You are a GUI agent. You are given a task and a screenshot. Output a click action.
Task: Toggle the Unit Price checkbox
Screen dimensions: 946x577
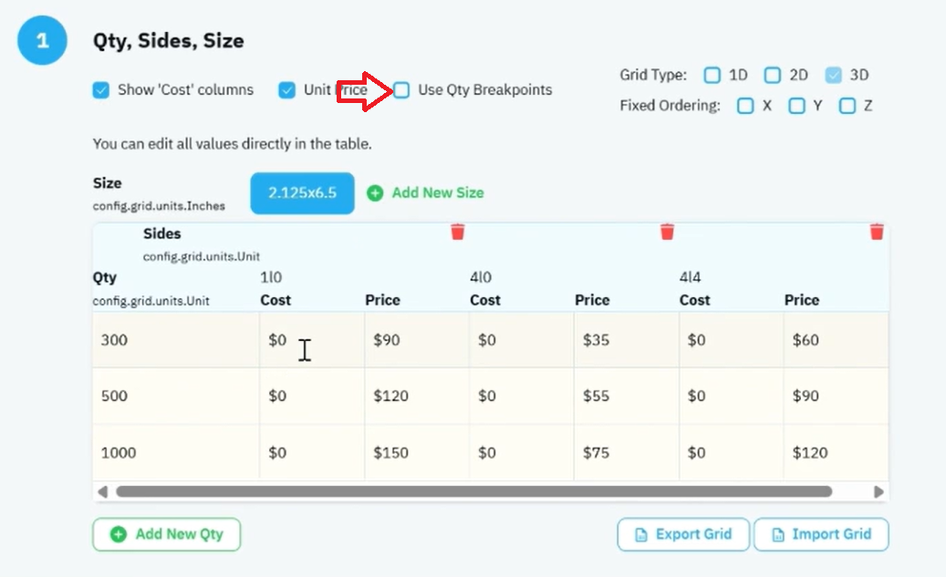coord(286,90)
